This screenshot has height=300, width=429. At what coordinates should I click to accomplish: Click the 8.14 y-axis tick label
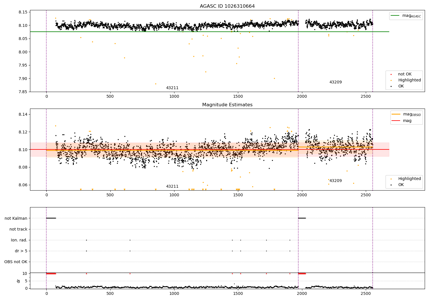pos(23,115)
